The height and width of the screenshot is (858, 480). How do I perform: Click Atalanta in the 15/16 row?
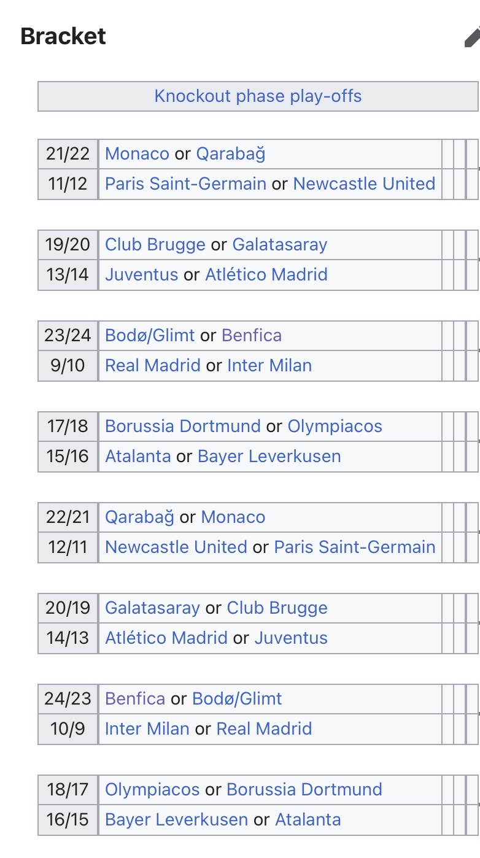[x=138, y=456]
